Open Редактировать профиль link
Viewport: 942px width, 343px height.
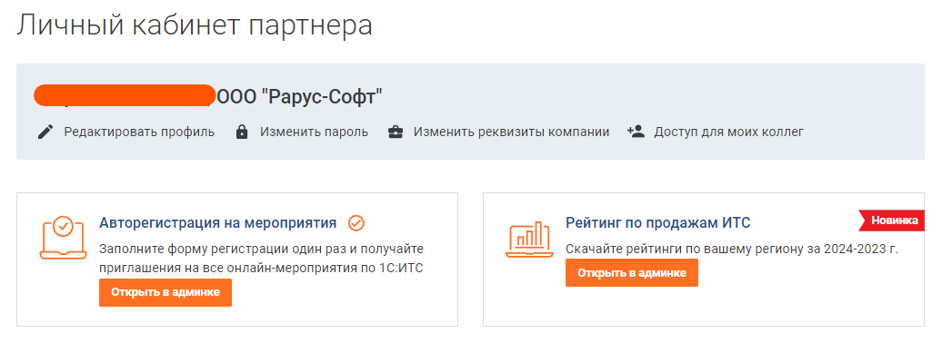(139, 132)
